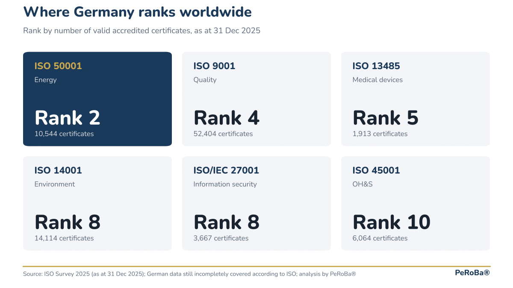Select the subtitle about valid accredited certificates
Screen dimensions: 513x288
pos(142,31)
